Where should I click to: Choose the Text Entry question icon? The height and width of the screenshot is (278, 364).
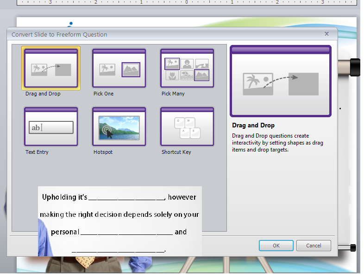51,126
